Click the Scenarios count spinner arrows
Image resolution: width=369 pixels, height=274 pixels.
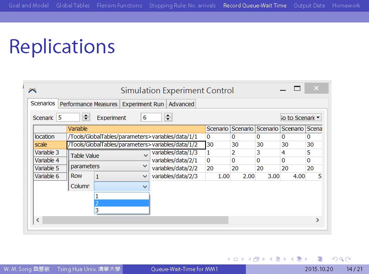point(86,118)
